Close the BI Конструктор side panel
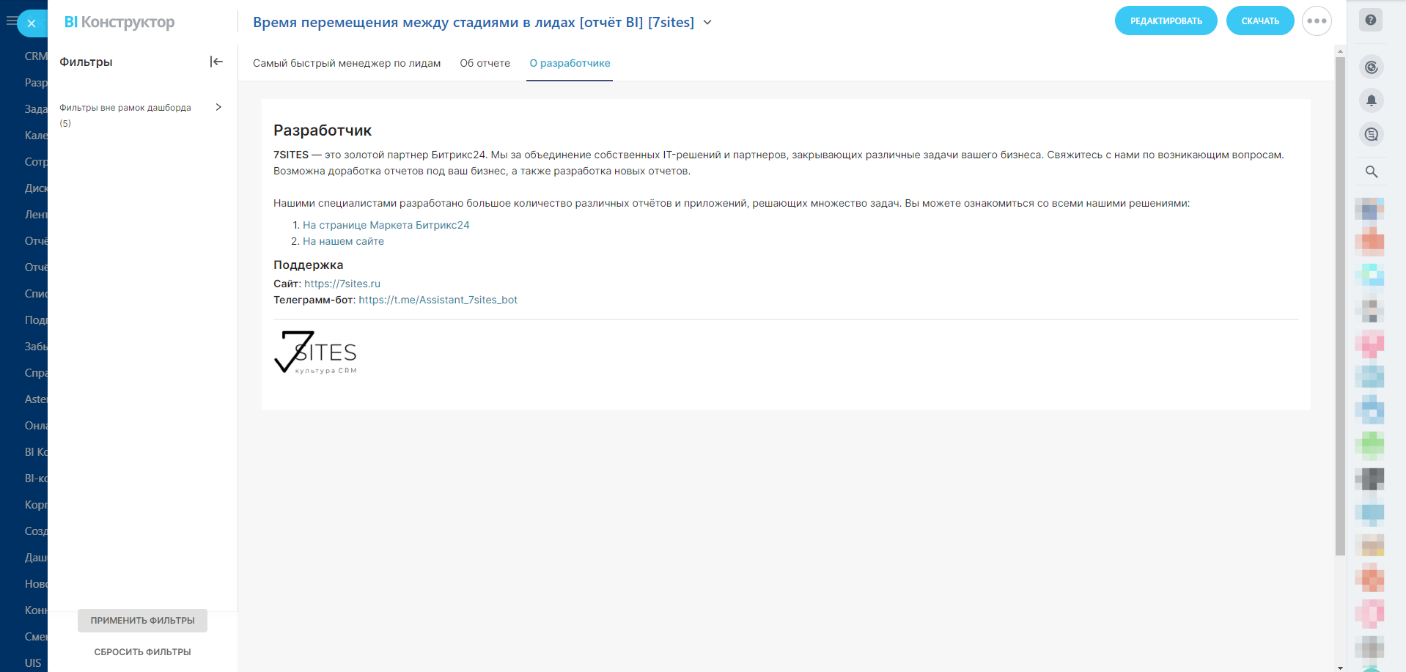The image size is (1406, 672). click(32, 23)
